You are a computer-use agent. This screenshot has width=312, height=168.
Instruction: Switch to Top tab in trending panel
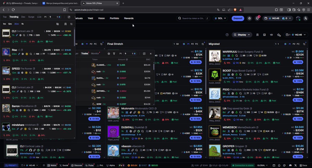(5, 17)
